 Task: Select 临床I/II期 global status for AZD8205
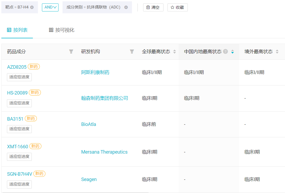pyautogui.click(x=152, y=72)
